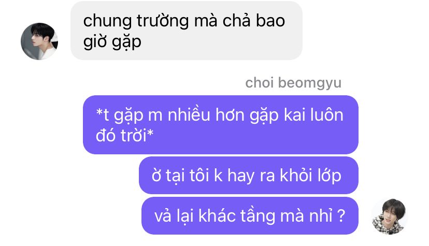Image resolution: width=429 pixels, height=246 pixels.
Task: Click the word "khác" in the last purple bubble
Action: [x=217, y=215]
